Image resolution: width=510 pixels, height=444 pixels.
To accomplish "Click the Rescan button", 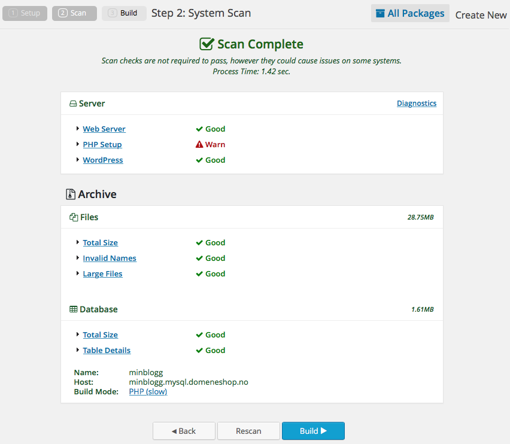I will (248, 431).
